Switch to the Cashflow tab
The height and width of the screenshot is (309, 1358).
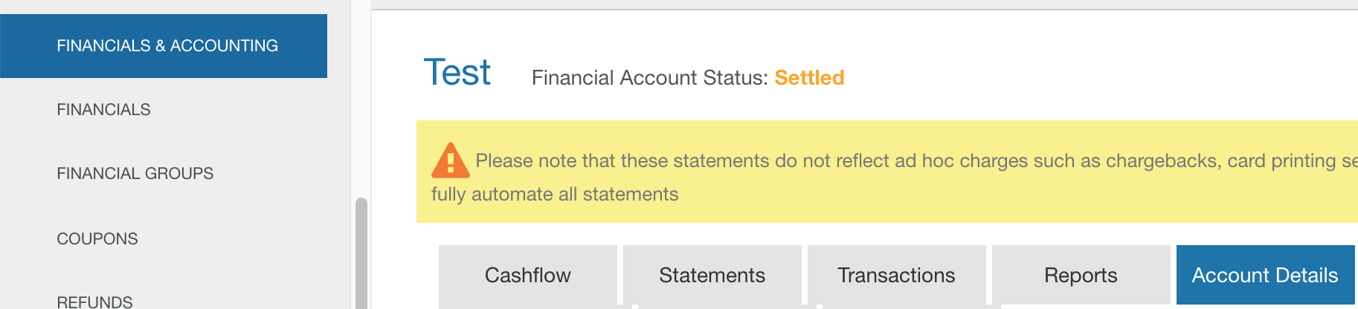coord(527,276)
